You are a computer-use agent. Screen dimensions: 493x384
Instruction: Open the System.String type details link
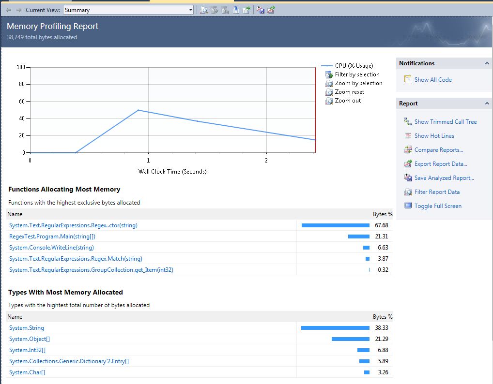[26, 327]
